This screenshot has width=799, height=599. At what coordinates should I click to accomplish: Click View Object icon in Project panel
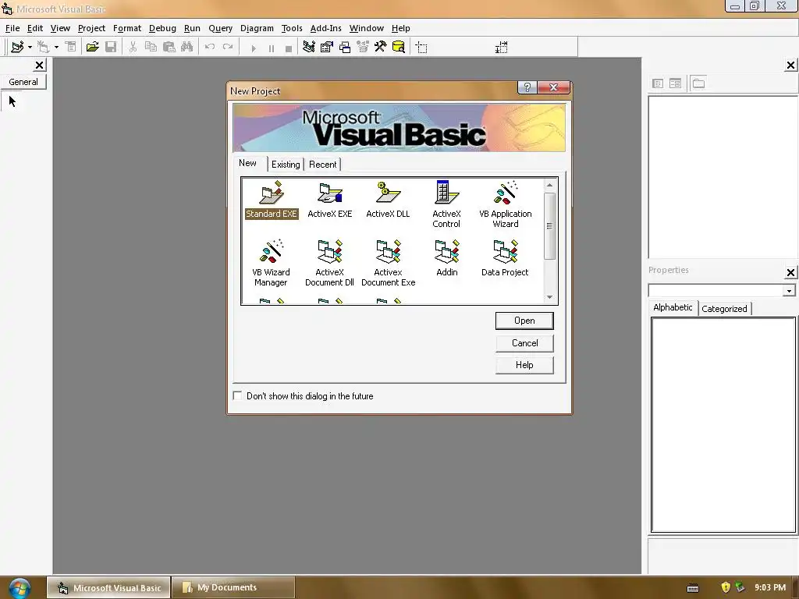click(x=675, y=83)
